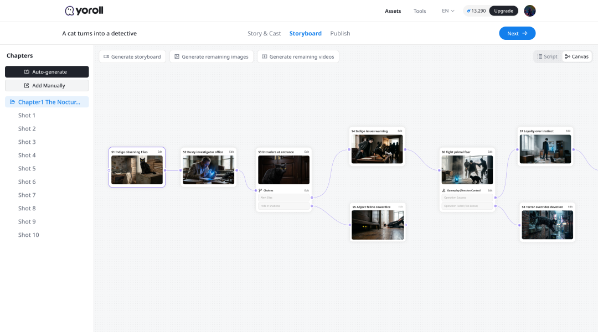Image resolution: width=598 pixels, height=332 pixels.
Task: Select Shot 10 in chapter list
Action: click(29, 235)
